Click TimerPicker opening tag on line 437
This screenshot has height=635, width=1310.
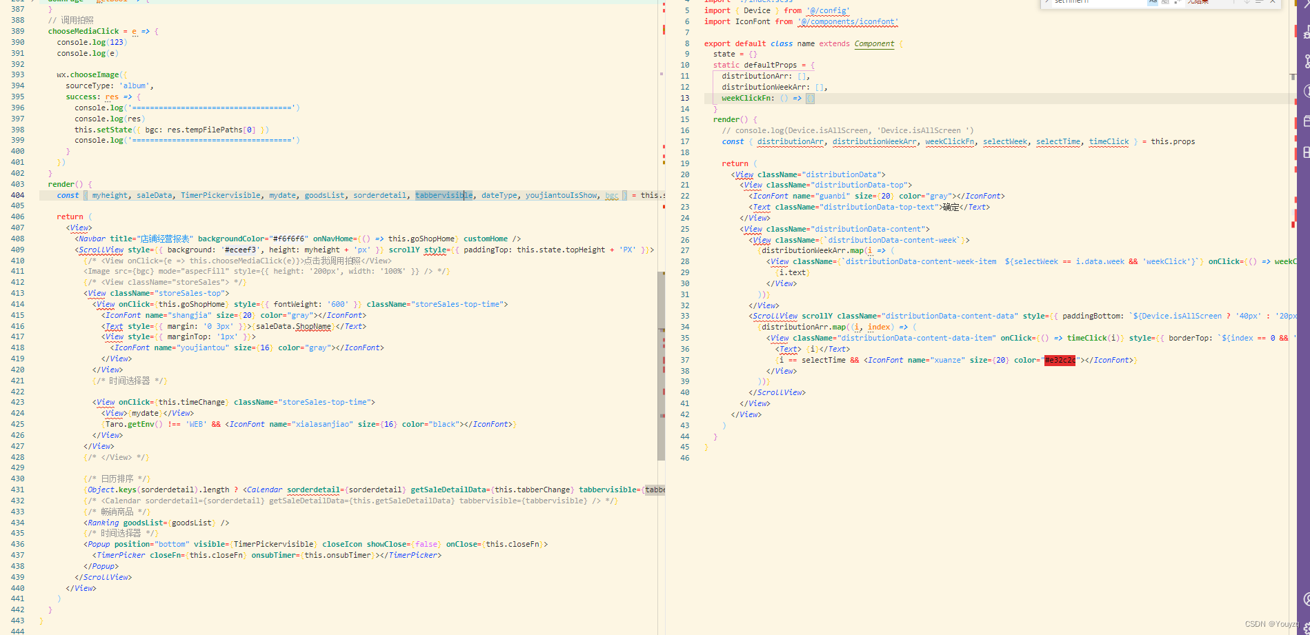click(x=121, y=556)
